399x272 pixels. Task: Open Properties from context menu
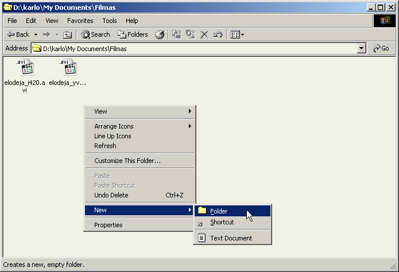140,225
